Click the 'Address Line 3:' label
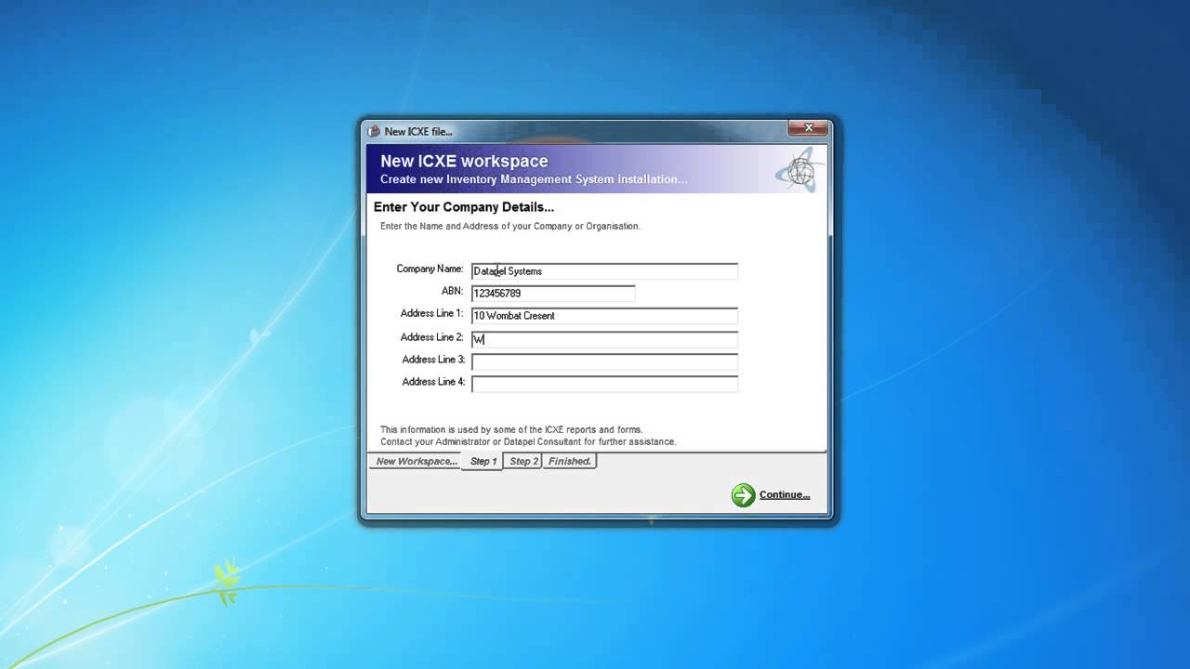Image resolution: width=1190 pixels, height=669 pixels. click(x=433, y=360)
